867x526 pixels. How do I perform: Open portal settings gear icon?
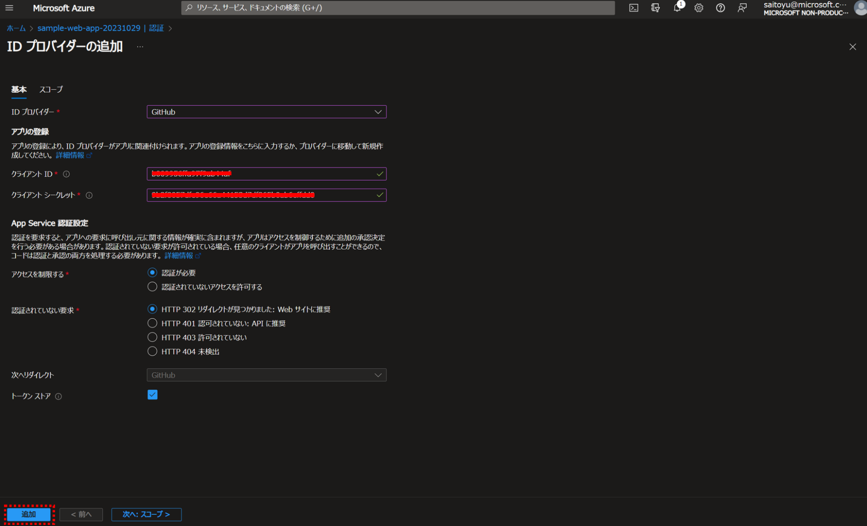pyautogui.click(x=699, y=8)
